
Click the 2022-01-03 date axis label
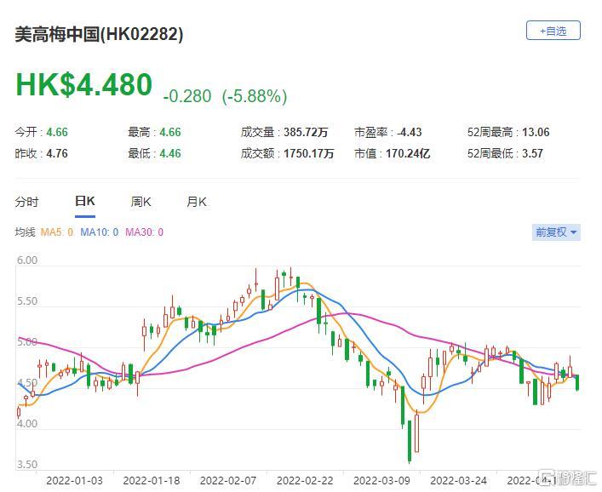coord(74,480)
